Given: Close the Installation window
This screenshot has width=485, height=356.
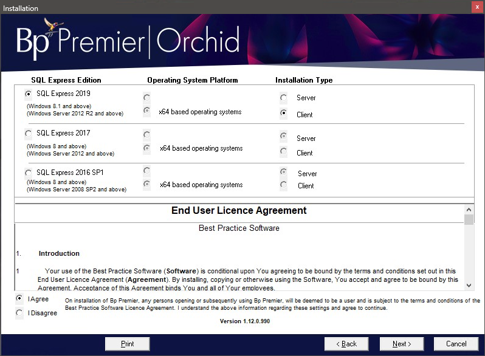Looking at the screenshot, I should [x=477, y=7].
